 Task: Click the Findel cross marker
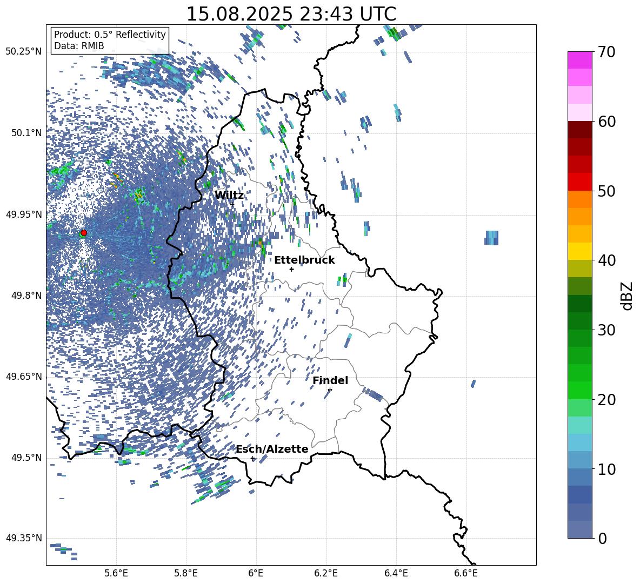click(x=330, y=390)
